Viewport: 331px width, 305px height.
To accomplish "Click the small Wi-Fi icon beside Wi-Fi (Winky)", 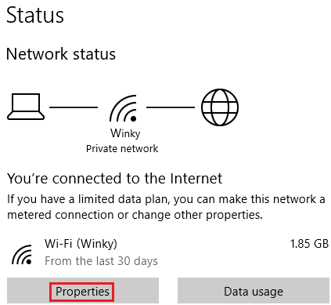I will coord(22,255).
